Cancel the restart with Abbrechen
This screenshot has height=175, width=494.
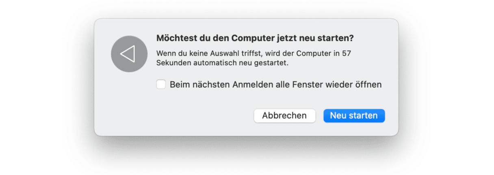tap(284, 115)
